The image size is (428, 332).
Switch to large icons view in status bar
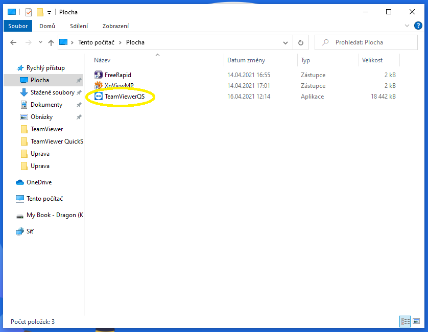416,321
